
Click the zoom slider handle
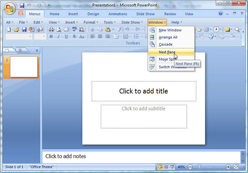pos(199,167)
